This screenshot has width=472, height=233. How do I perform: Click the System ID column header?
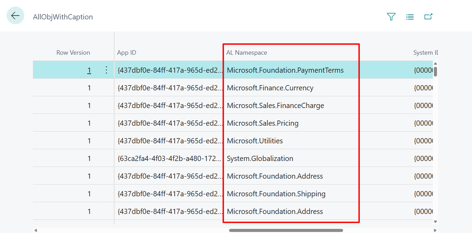point(425,53)
